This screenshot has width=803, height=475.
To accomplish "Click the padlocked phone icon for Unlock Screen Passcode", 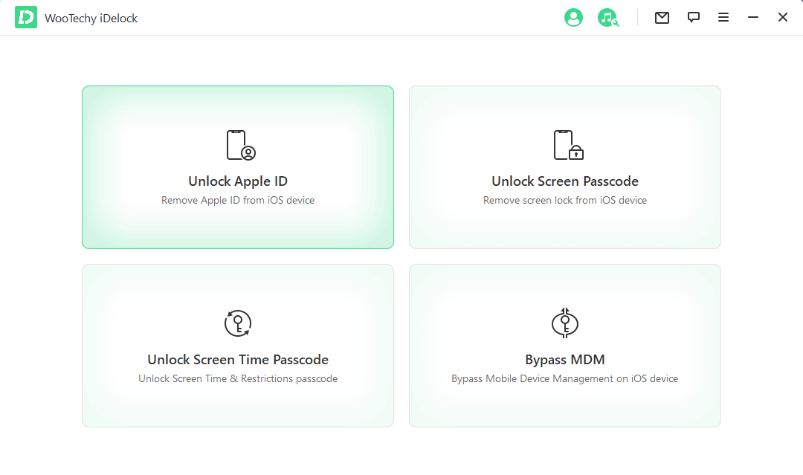I will (x=564, y=143).
